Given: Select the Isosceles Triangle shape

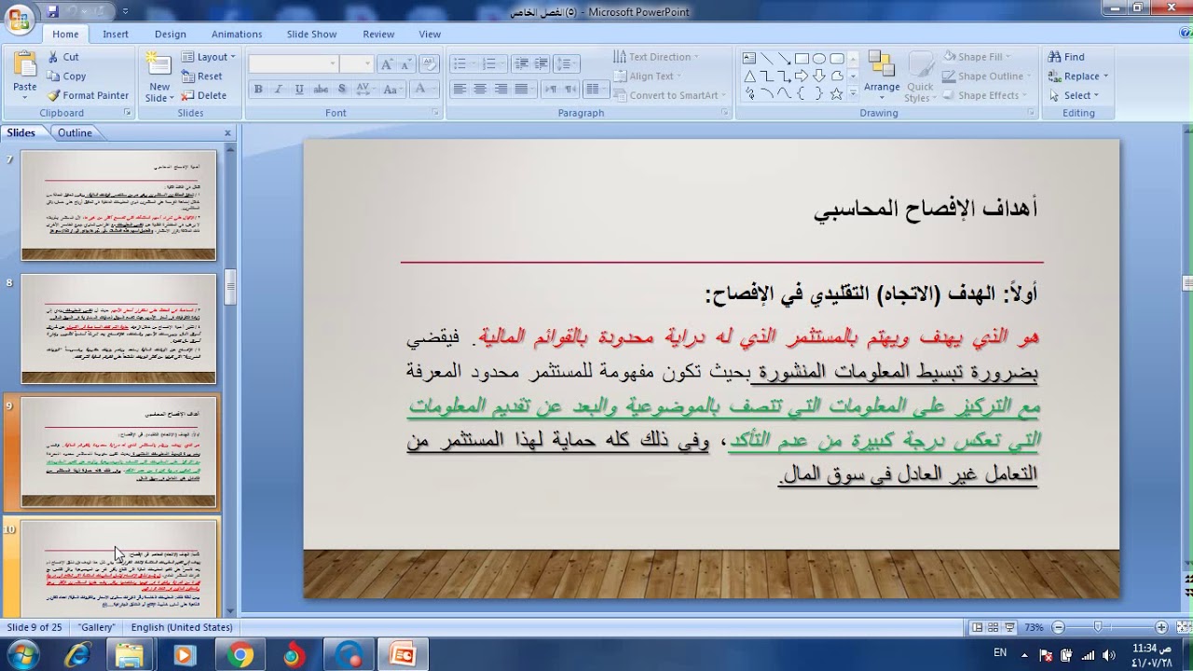Looking at the screenshot, I should click(749, 75).
